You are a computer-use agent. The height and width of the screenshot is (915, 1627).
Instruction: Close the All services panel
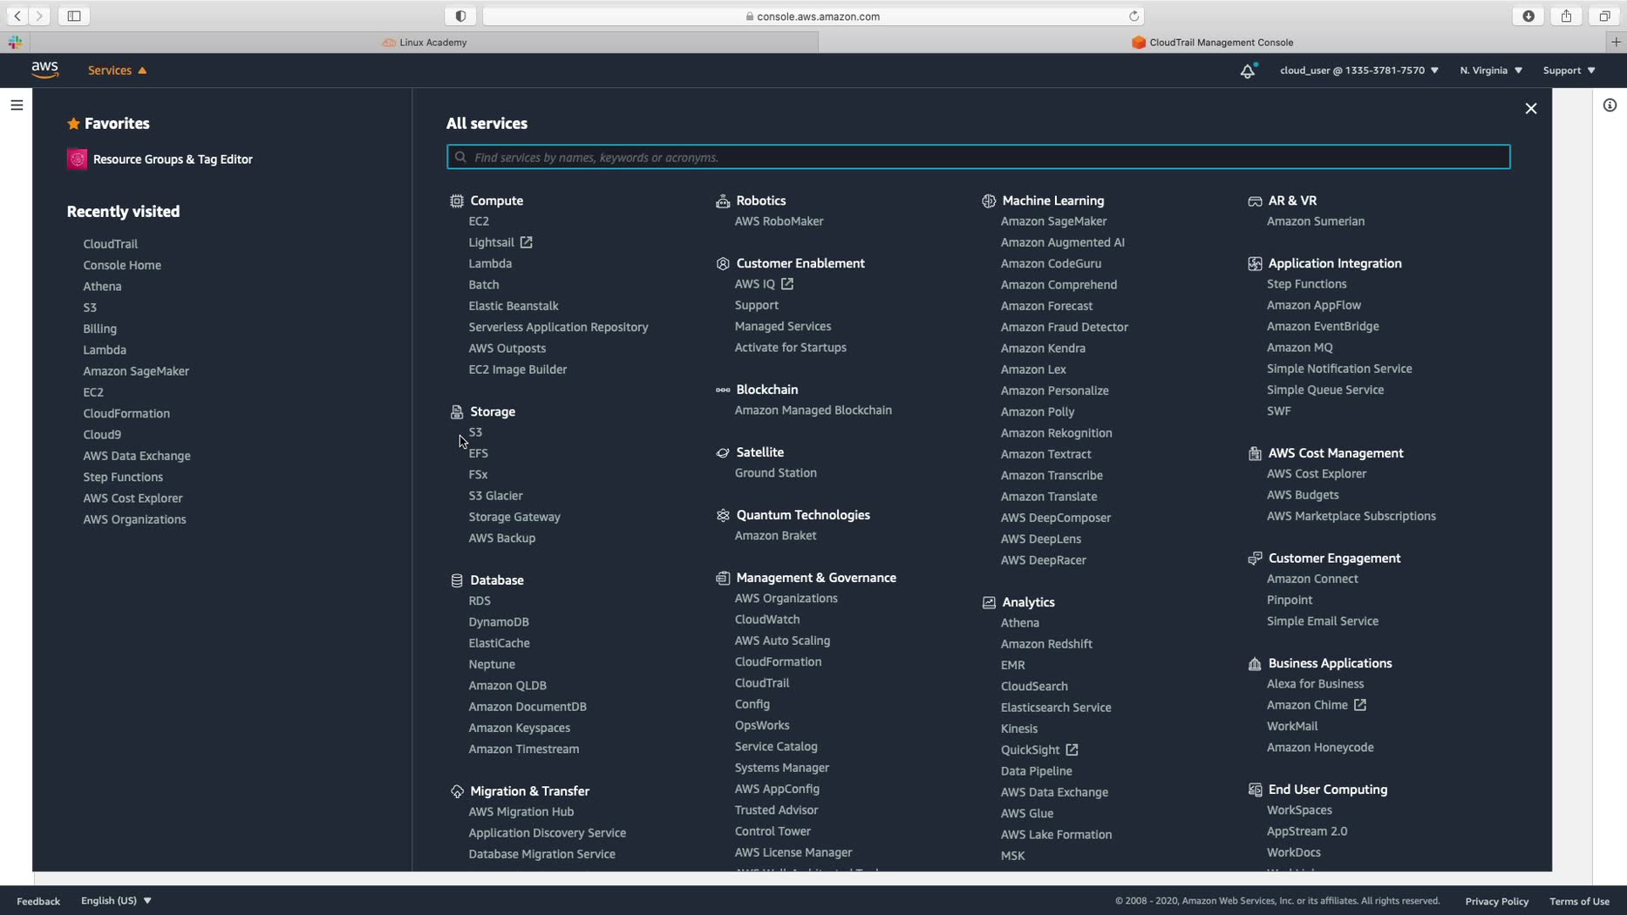click(1531, 108)
